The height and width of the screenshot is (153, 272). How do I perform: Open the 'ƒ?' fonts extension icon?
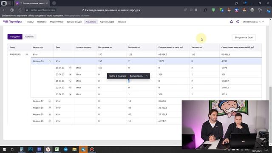pyautogui.click(x=206, y=10)
